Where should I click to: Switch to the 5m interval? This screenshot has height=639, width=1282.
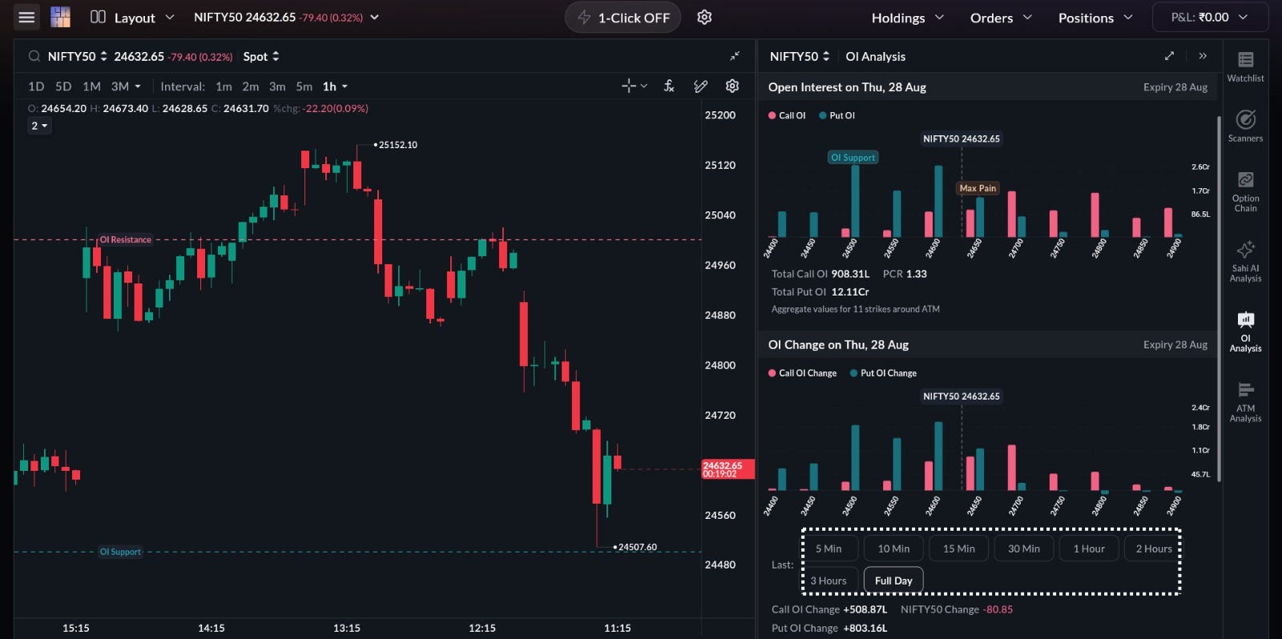(x=304, y=86)
